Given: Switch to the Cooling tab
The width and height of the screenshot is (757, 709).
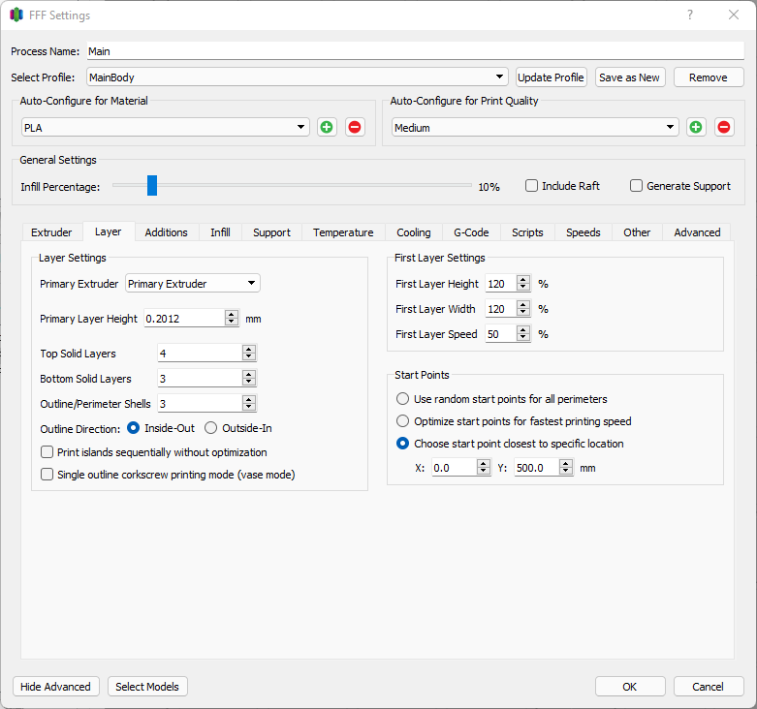Looking at the screenshot, I should pos(414,232).
